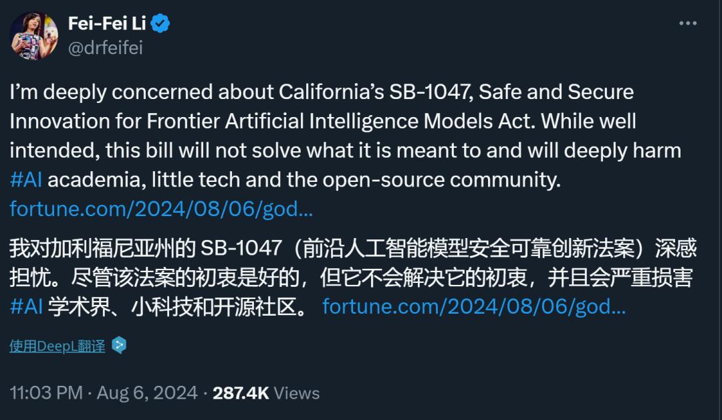Open the three-dot more options menu
The height and width of the screenshot is (420, 722).
687,23
